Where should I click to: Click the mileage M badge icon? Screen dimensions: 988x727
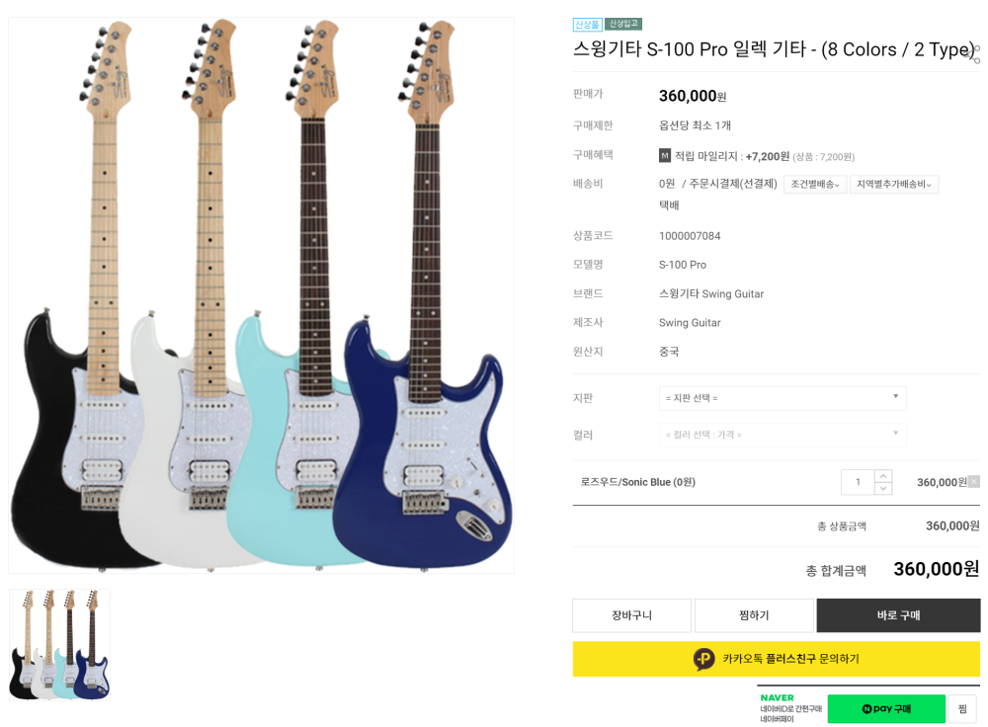665,156
